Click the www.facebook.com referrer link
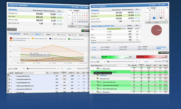 point(24,76)
